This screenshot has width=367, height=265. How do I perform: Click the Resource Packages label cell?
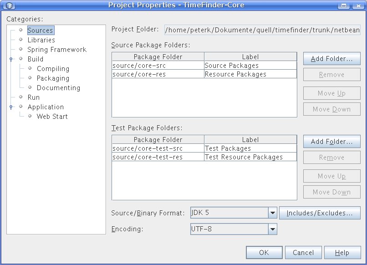click(250, 74)
